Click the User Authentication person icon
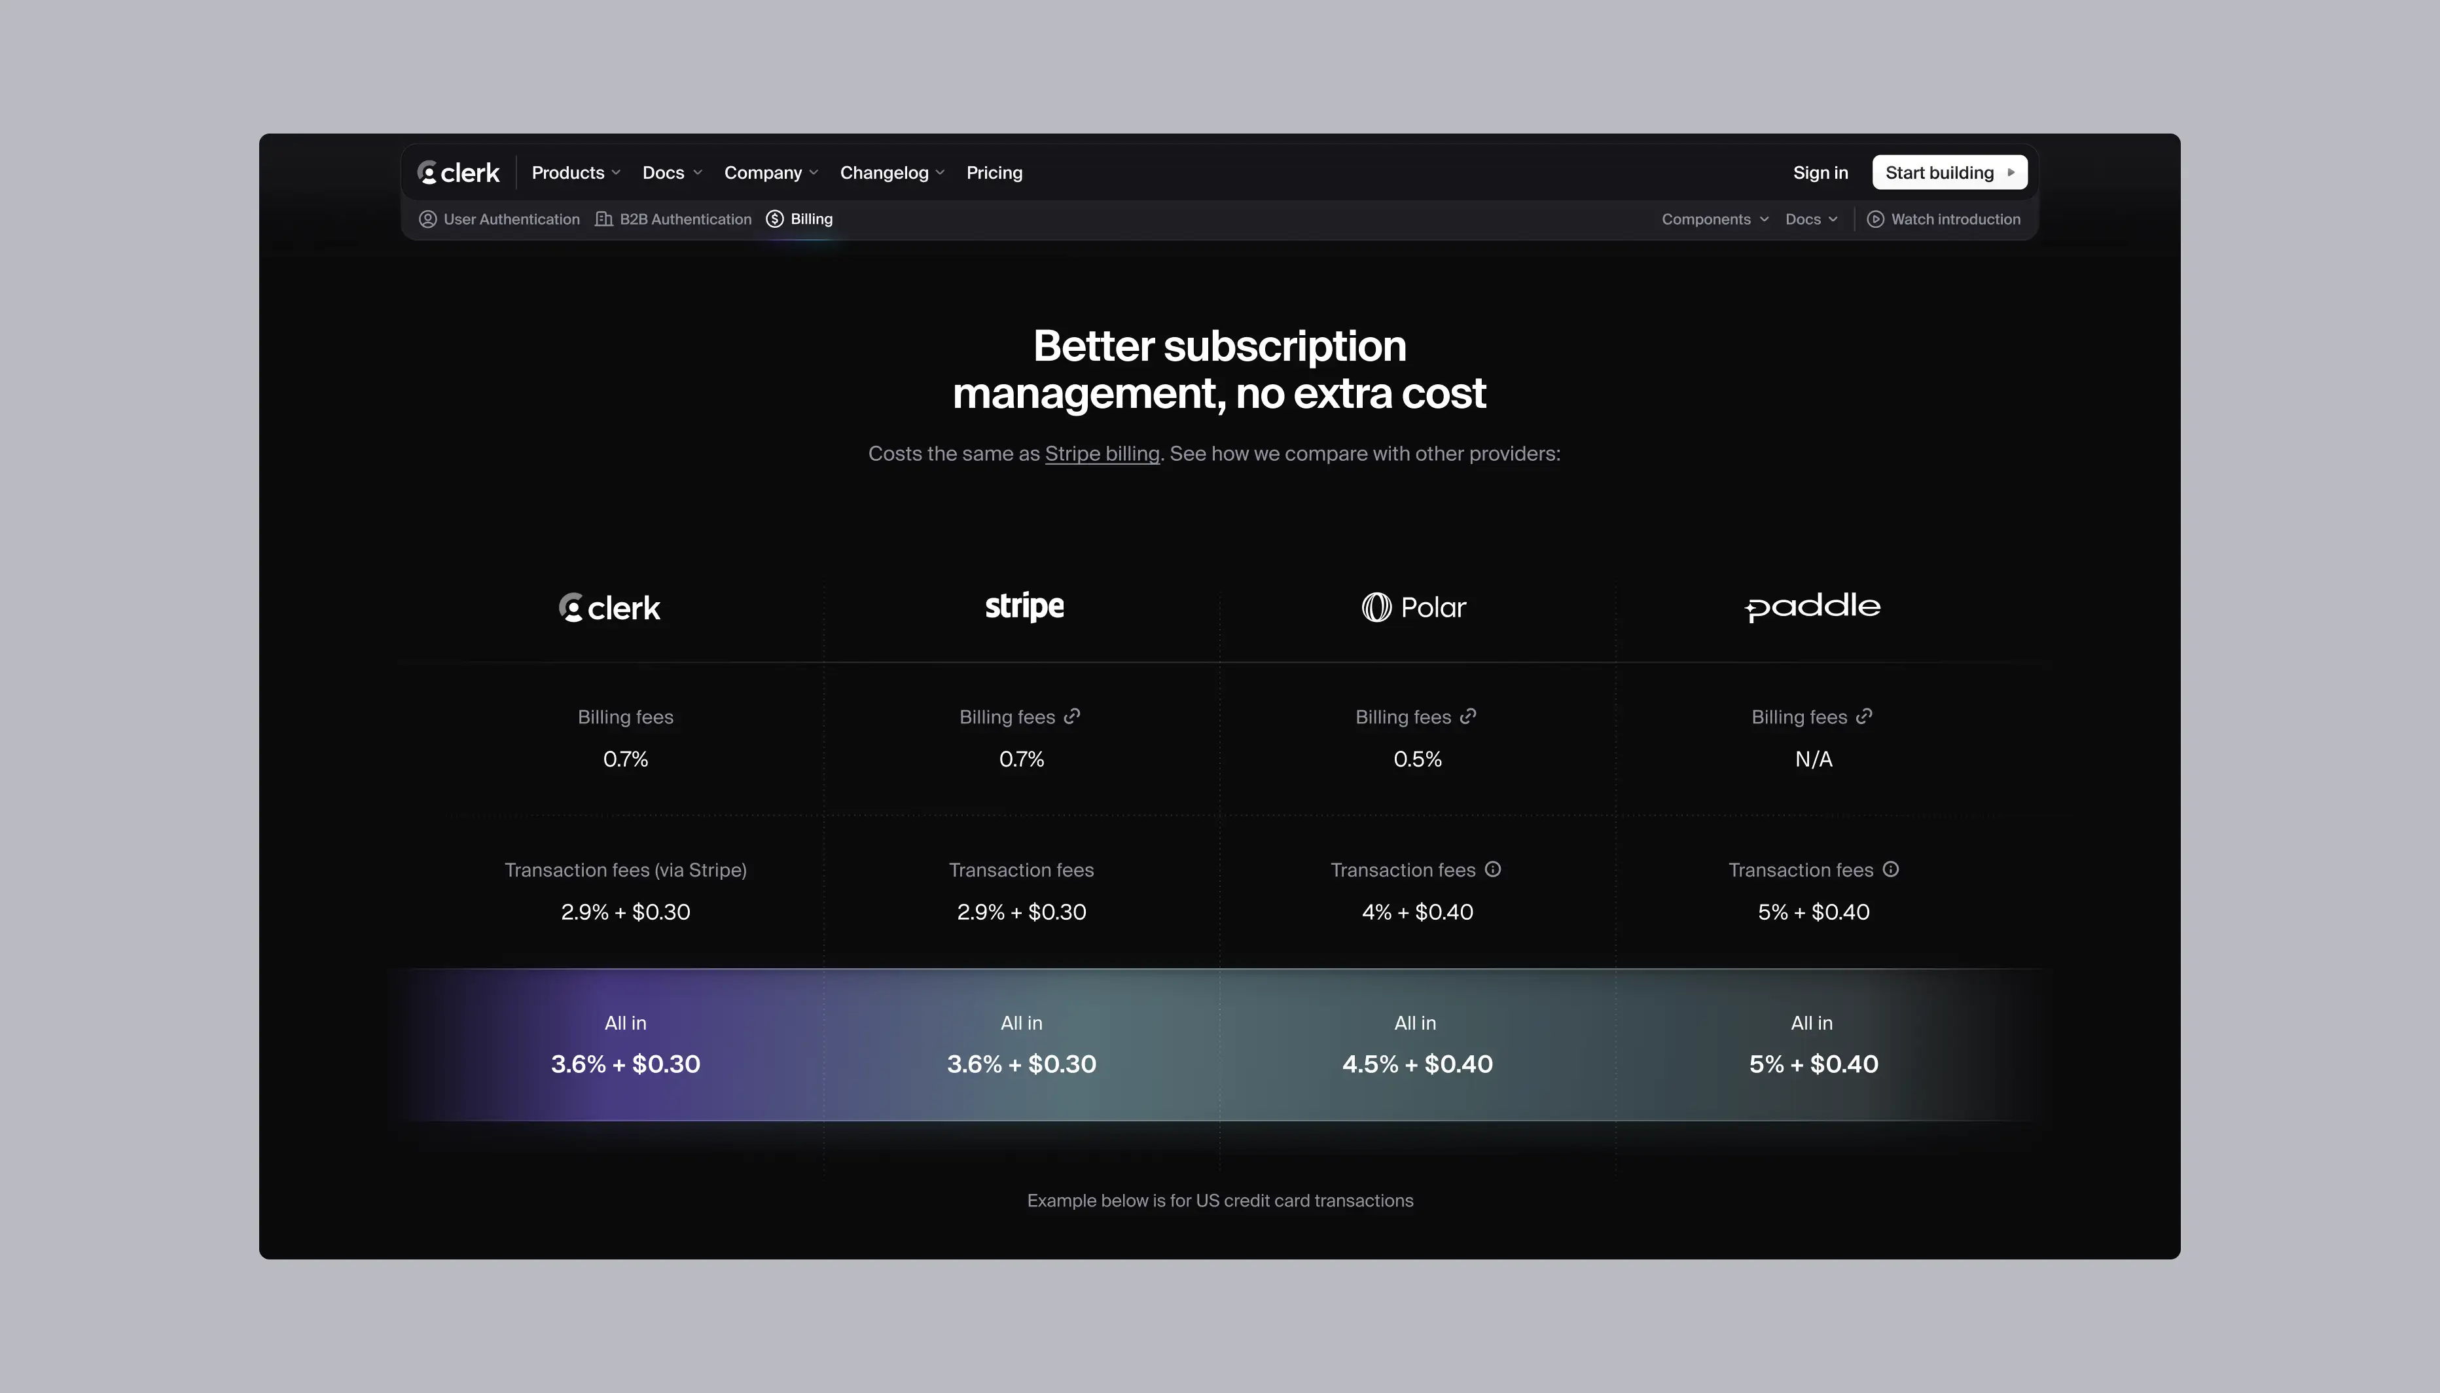Image resolution: width=2440 pixels, height=1393 pixels. click(427, 219)
